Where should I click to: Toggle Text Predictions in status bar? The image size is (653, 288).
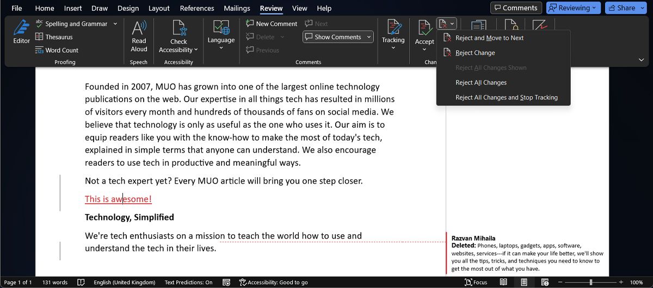point(188,283)
